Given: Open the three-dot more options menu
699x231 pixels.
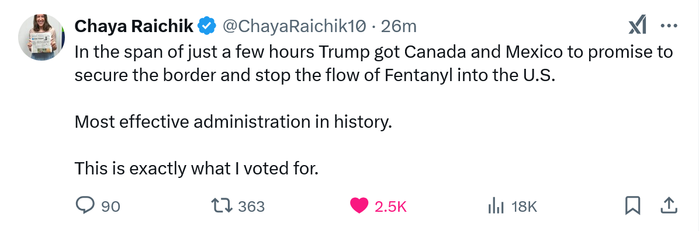Looking at the screenshot, I should tap(669, 26).
